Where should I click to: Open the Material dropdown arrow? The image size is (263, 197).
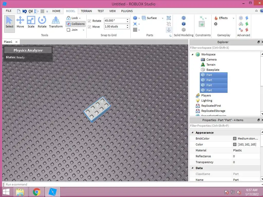pos(139,24)
